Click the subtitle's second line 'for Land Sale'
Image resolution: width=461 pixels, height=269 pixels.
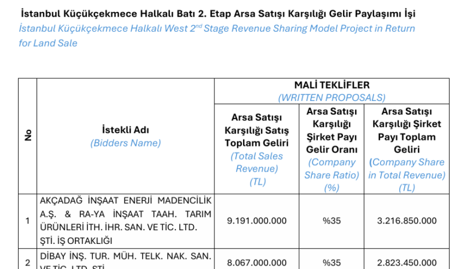(x=48, y=43)
